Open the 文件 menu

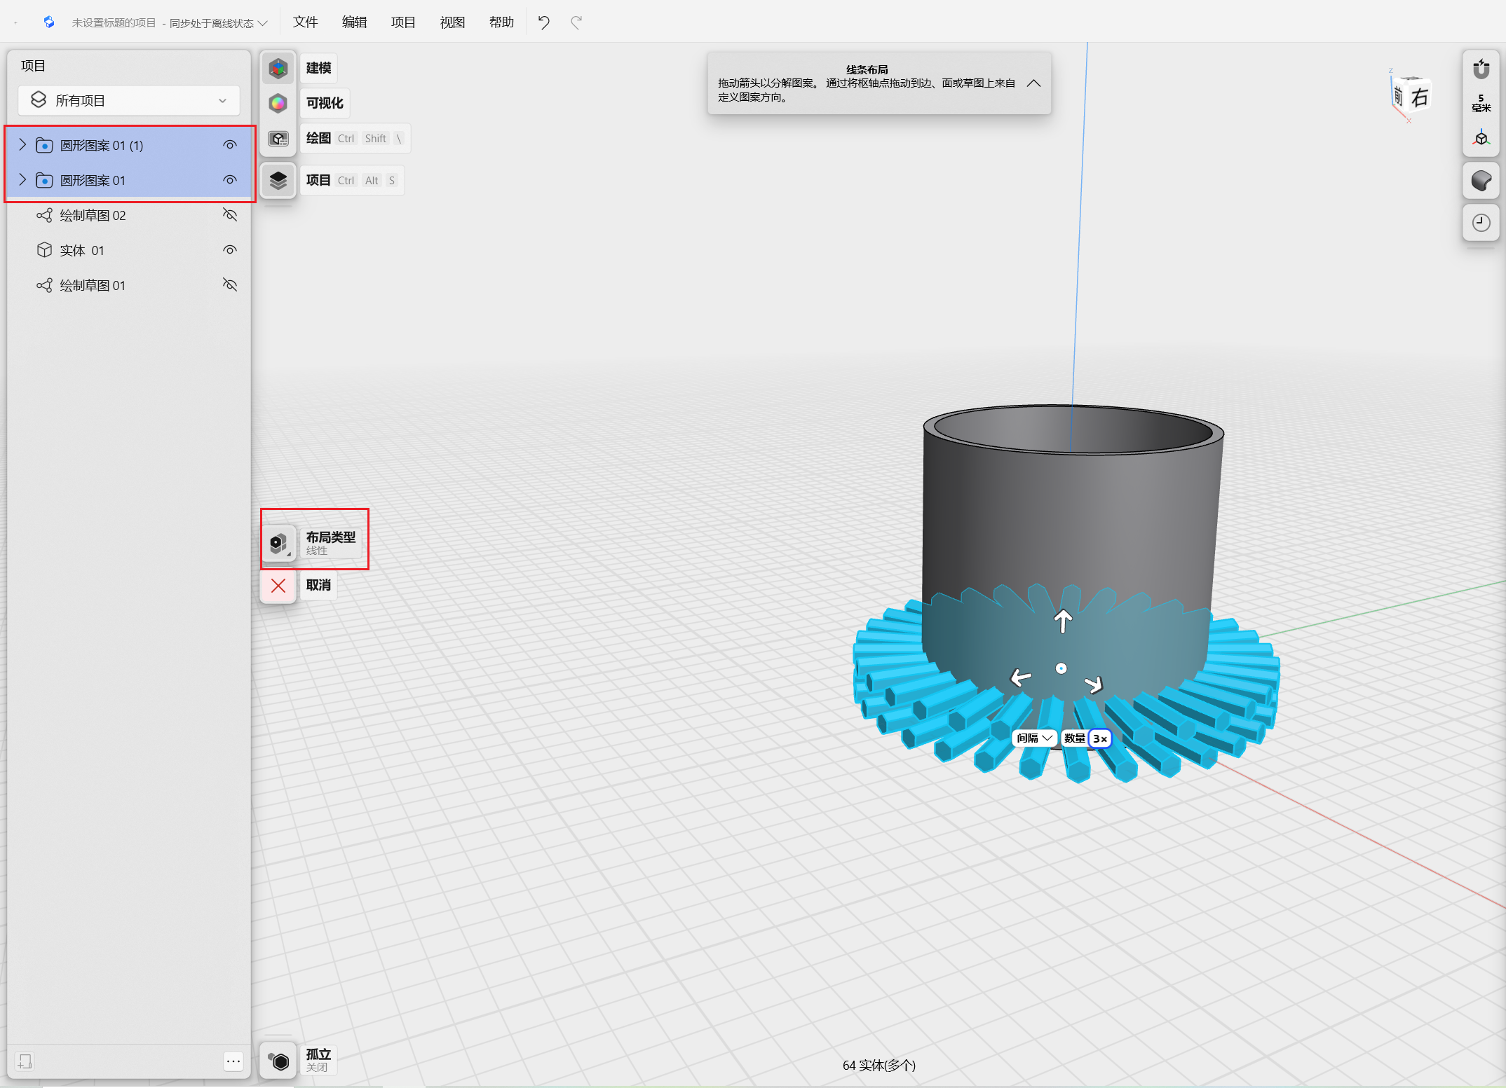pyautogui.click(x=305, y=22)
